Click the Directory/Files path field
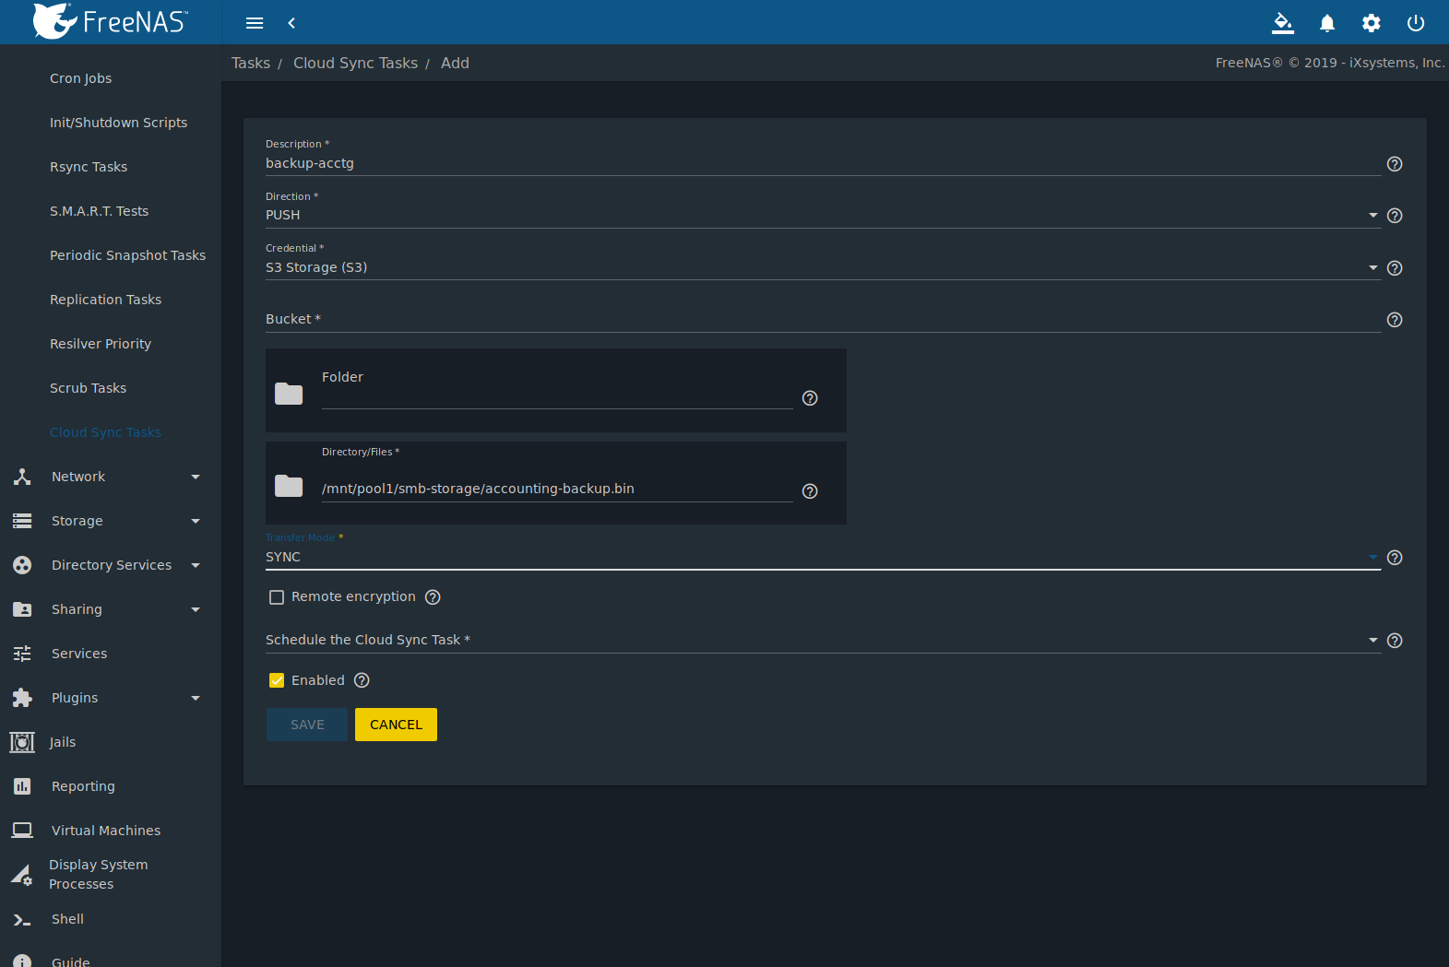 point(557,489)
